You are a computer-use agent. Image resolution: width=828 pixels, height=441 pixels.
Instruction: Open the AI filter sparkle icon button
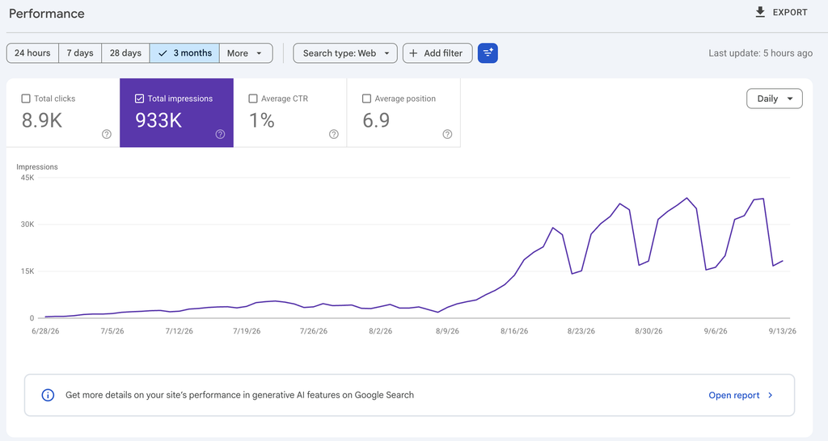tap(488, 53)
